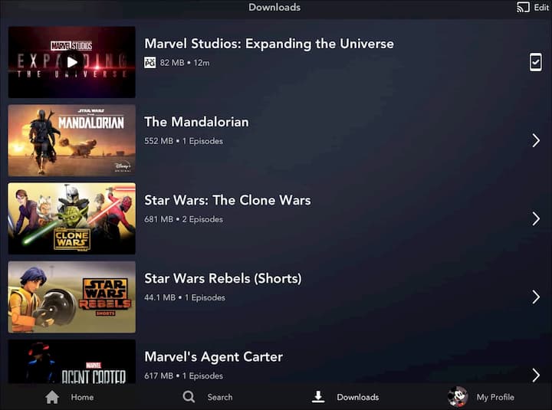The height and width of the screenshot is (410, 552).
Task: Tap the Search magnifier icon
Action: (x=189, y=397)
